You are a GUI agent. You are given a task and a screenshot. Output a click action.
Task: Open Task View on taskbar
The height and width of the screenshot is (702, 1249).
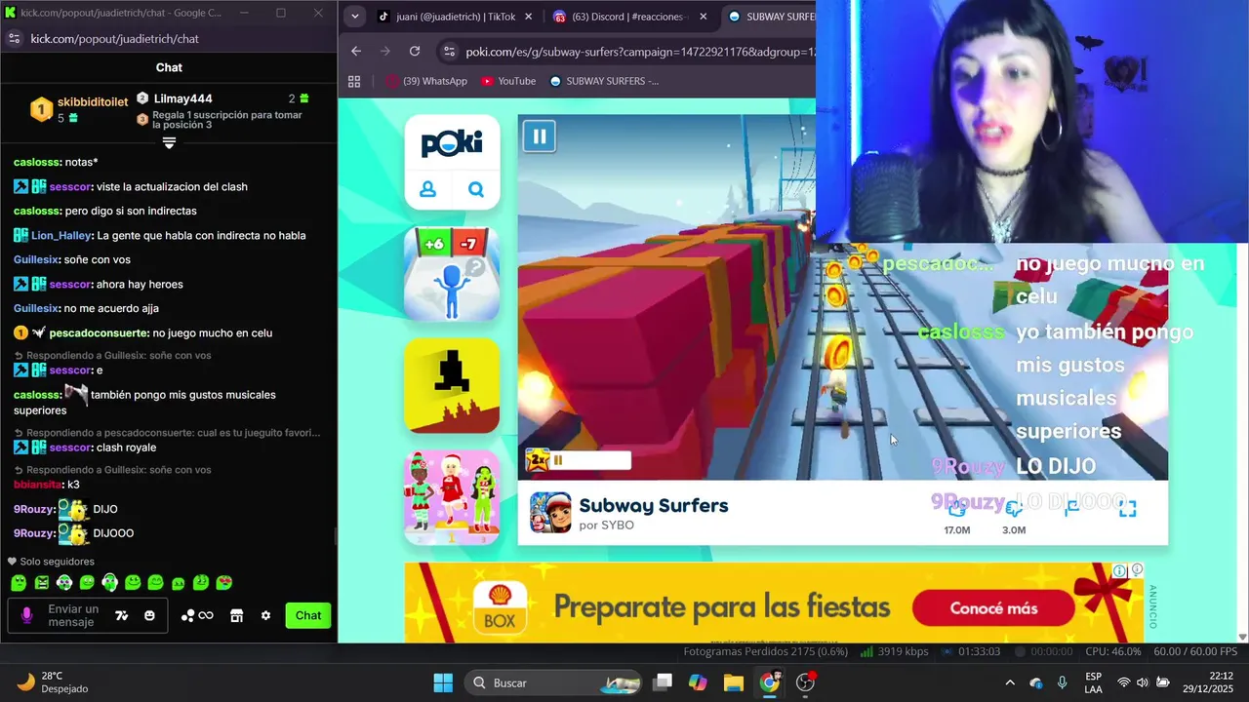tap(663, 682)
